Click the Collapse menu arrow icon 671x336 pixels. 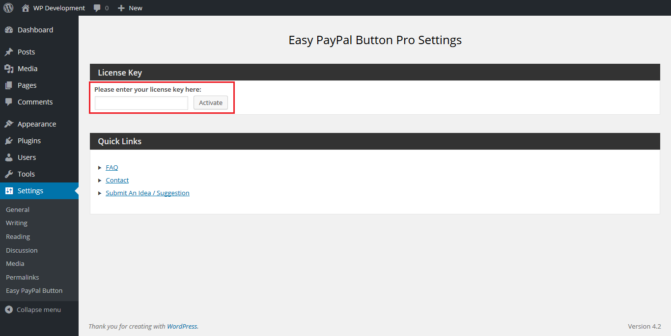(x=9, y=310)
